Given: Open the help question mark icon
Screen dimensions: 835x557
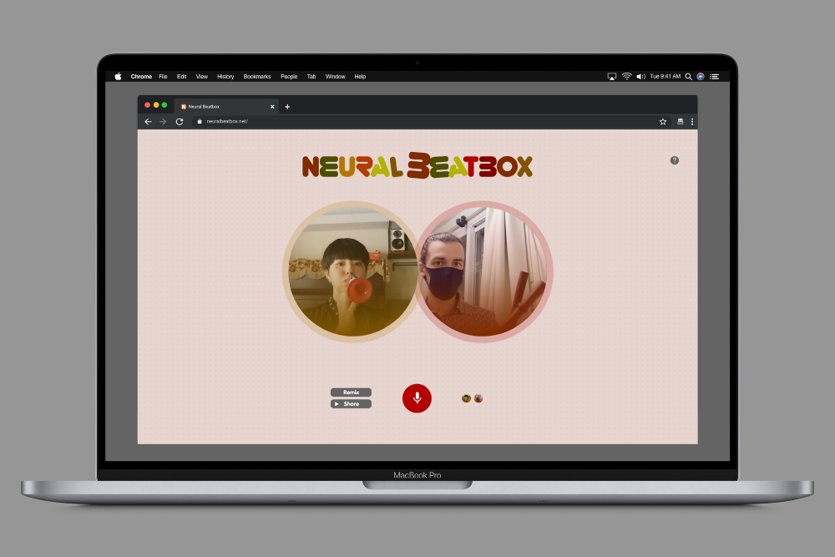Looking at the screenshot, I should [x=675, y=160].
